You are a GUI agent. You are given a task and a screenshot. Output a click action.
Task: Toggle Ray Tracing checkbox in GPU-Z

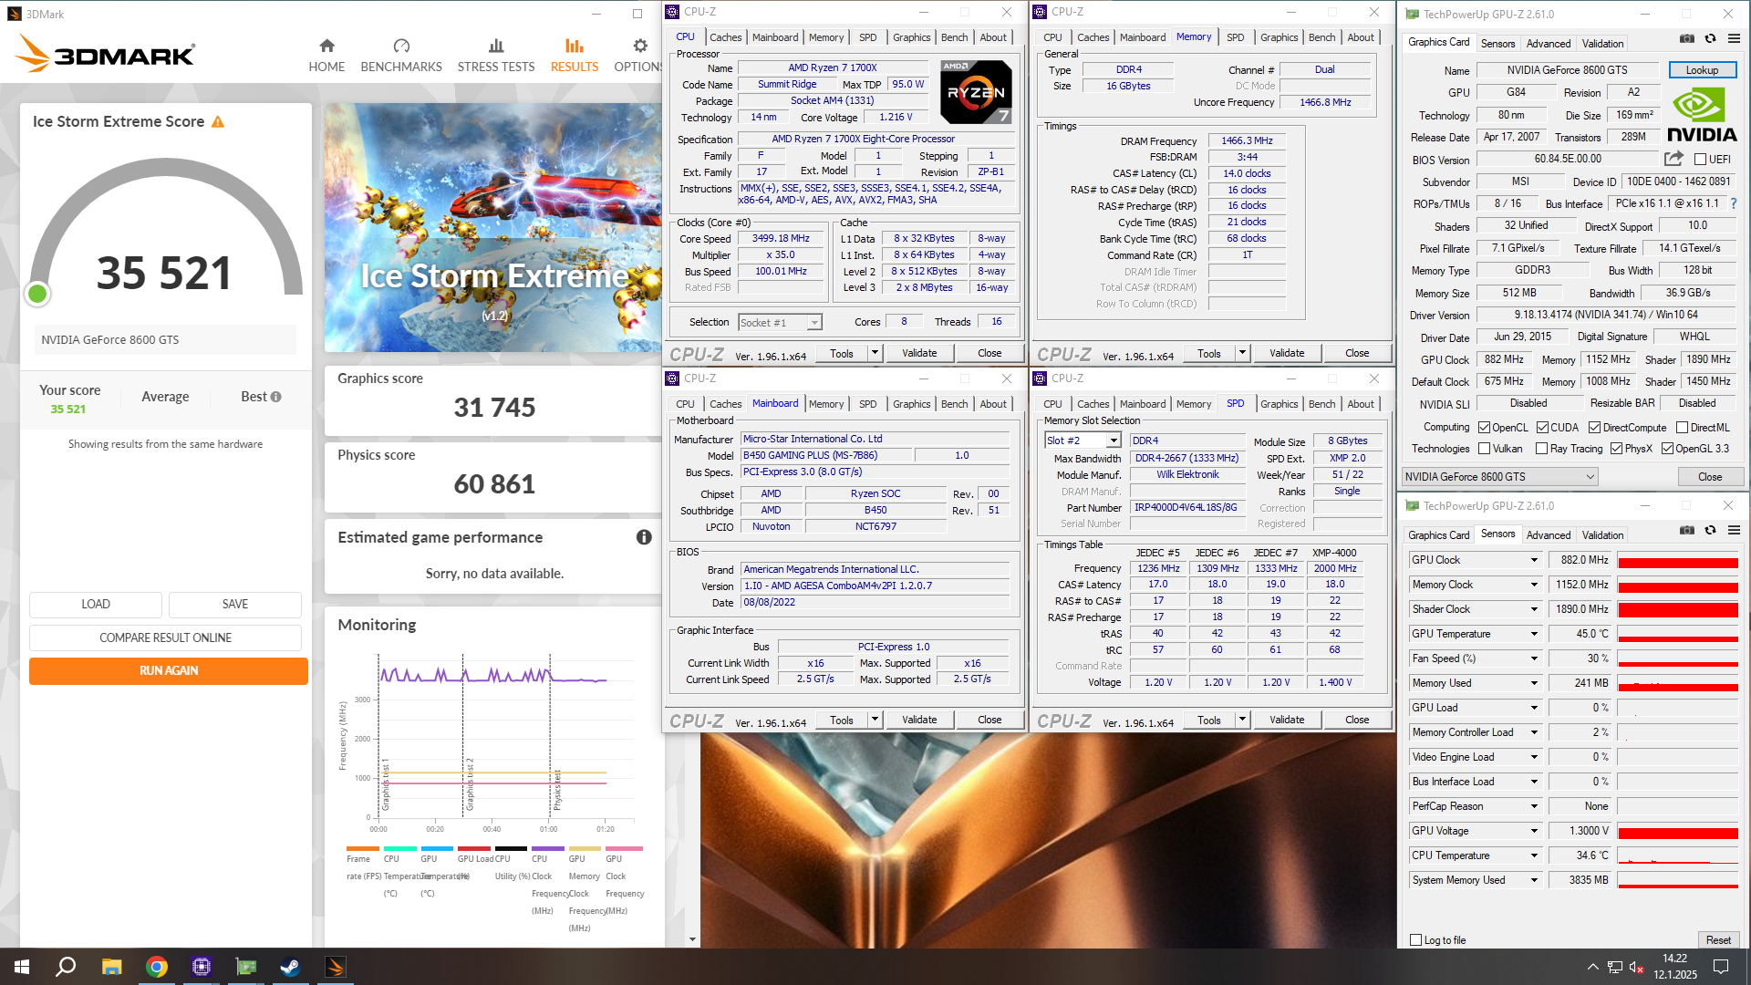click(x=1541, y=449)
